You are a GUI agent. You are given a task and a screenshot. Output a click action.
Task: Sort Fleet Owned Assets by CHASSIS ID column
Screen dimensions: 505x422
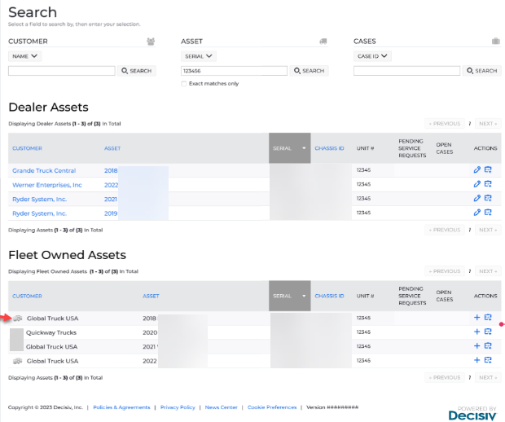click(329, 296)
